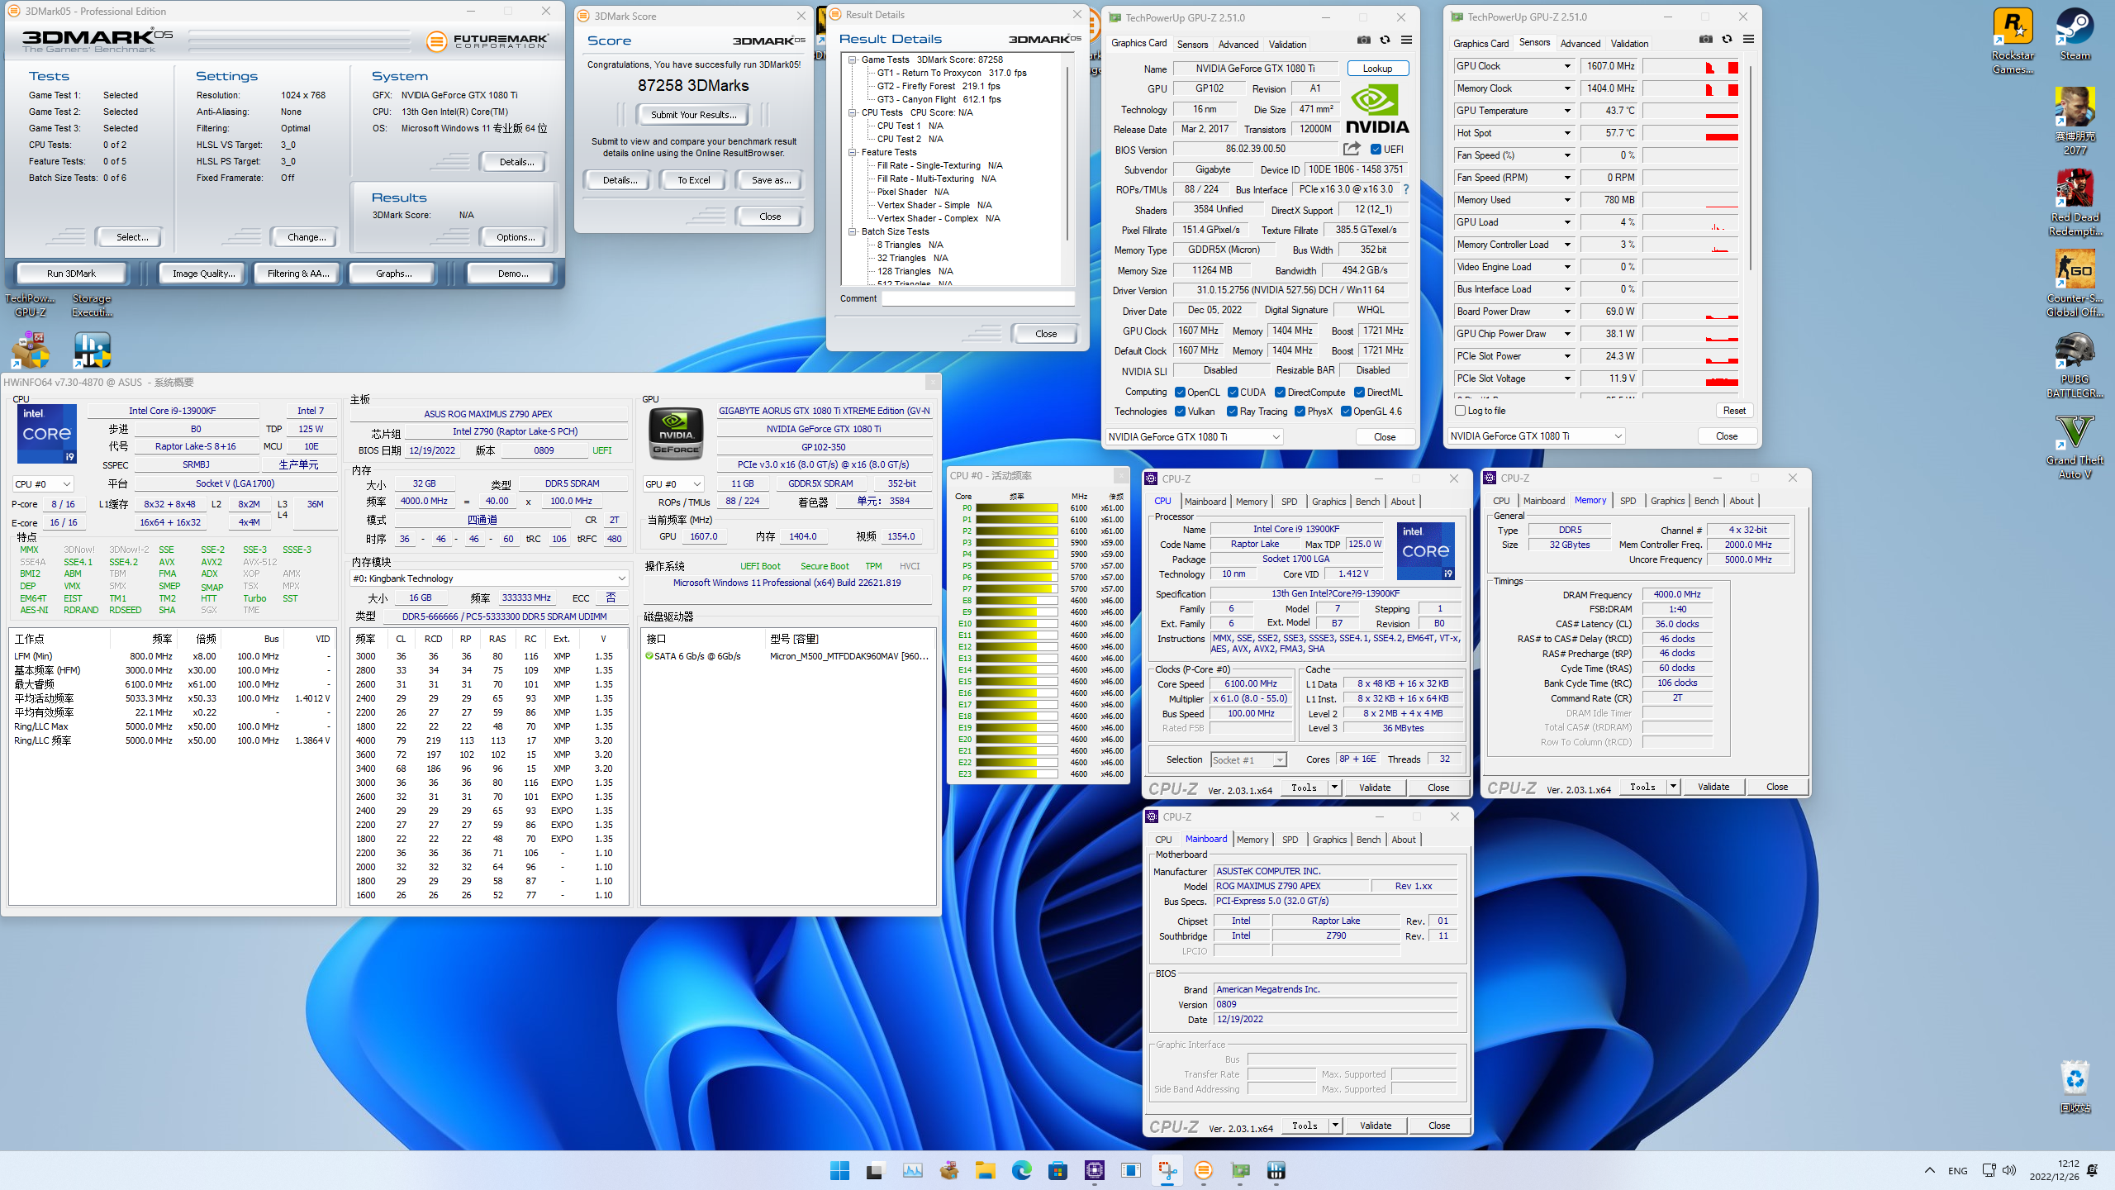Open the GPU #0 dropdown in HWiNFO
Image resolution: width=2115 pixels, height=1190 pixels.
click(x=673, y=484)
